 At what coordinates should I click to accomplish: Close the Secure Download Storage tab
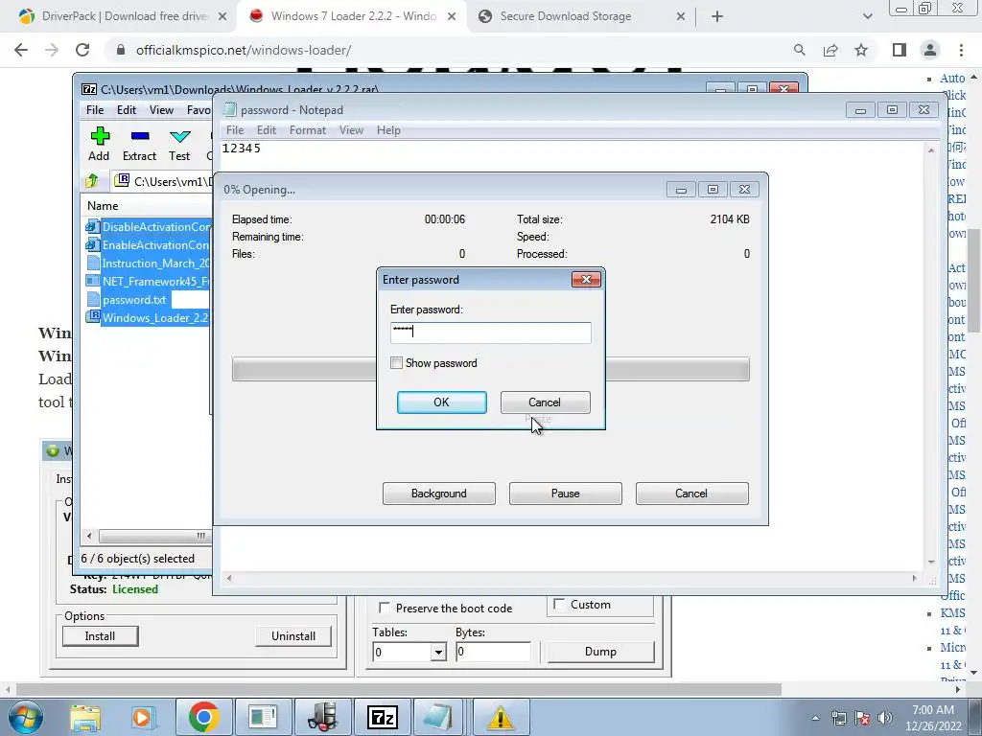(681, 17)
